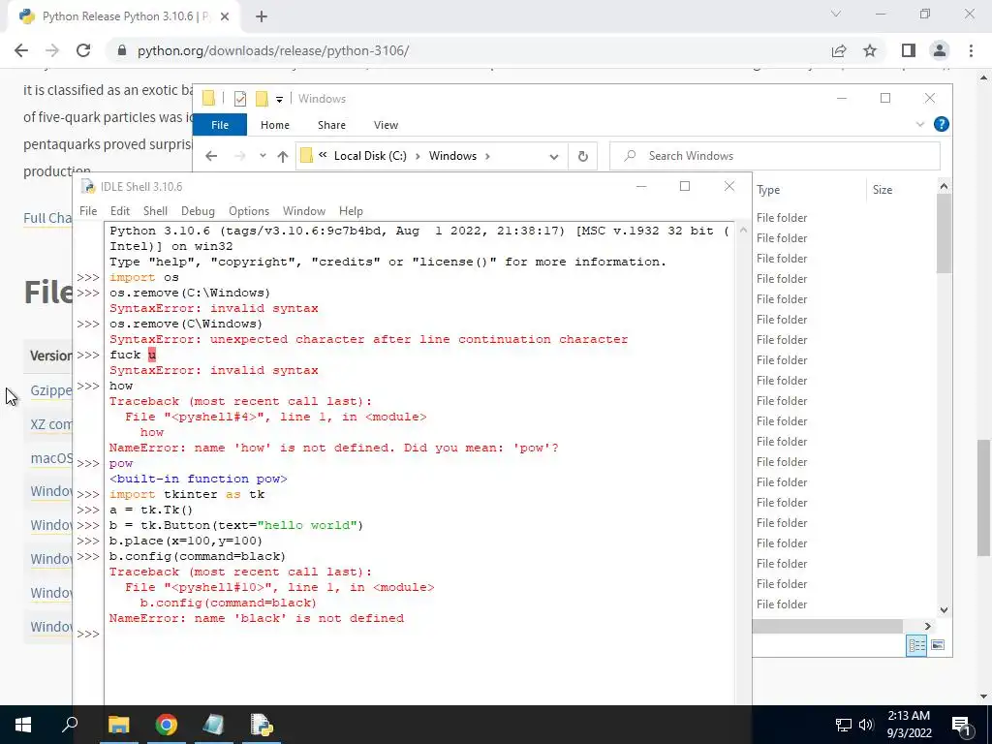
Task: Switch Explorer to the details view icon
Action: coord(916,644)
